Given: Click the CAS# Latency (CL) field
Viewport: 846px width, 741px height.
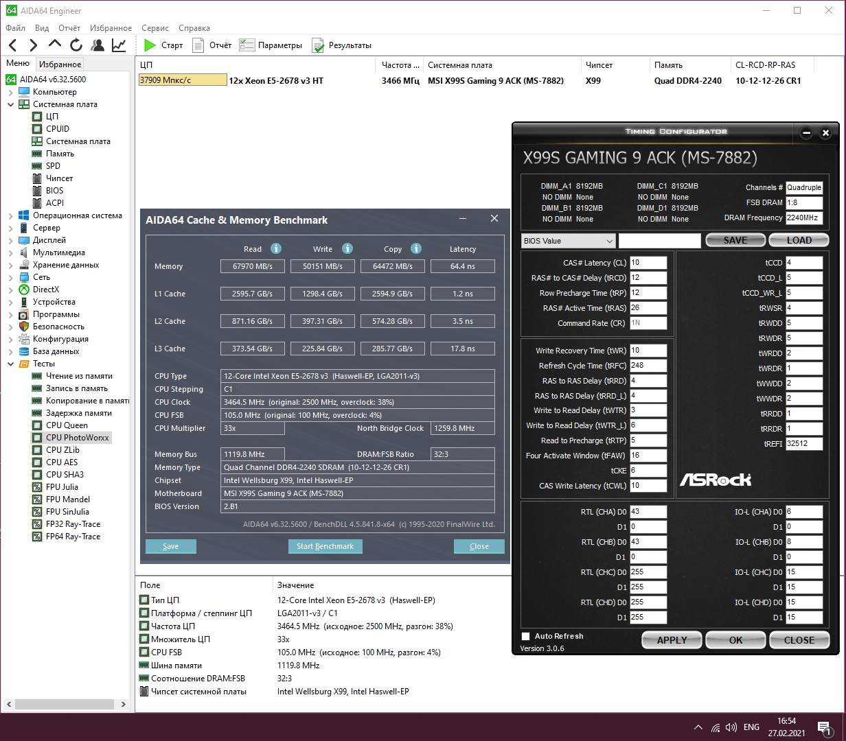Looking at the screenshot, I should click(648, 263).
